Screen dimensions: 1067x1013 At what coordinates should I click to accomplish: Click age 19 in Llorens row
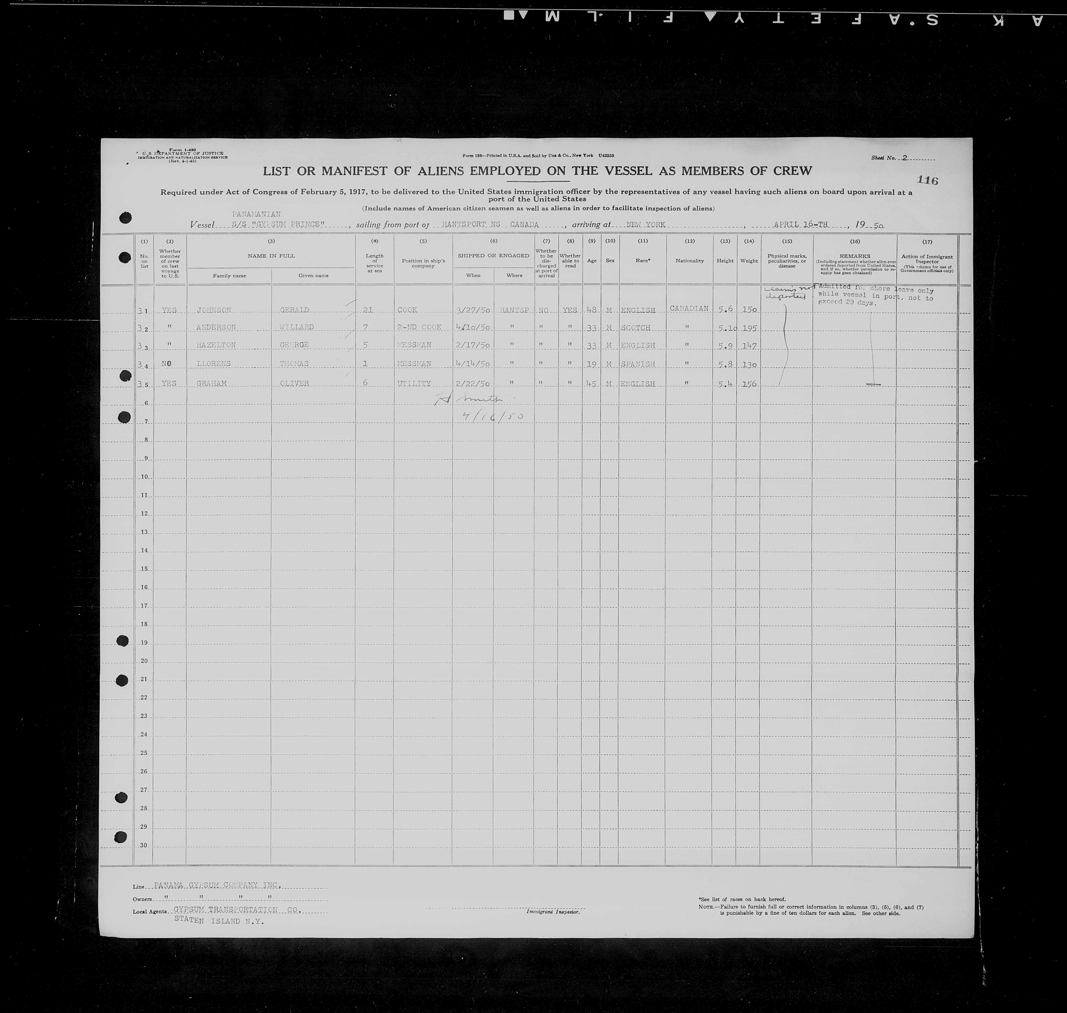pyautogui.click(x=591, y=364)
